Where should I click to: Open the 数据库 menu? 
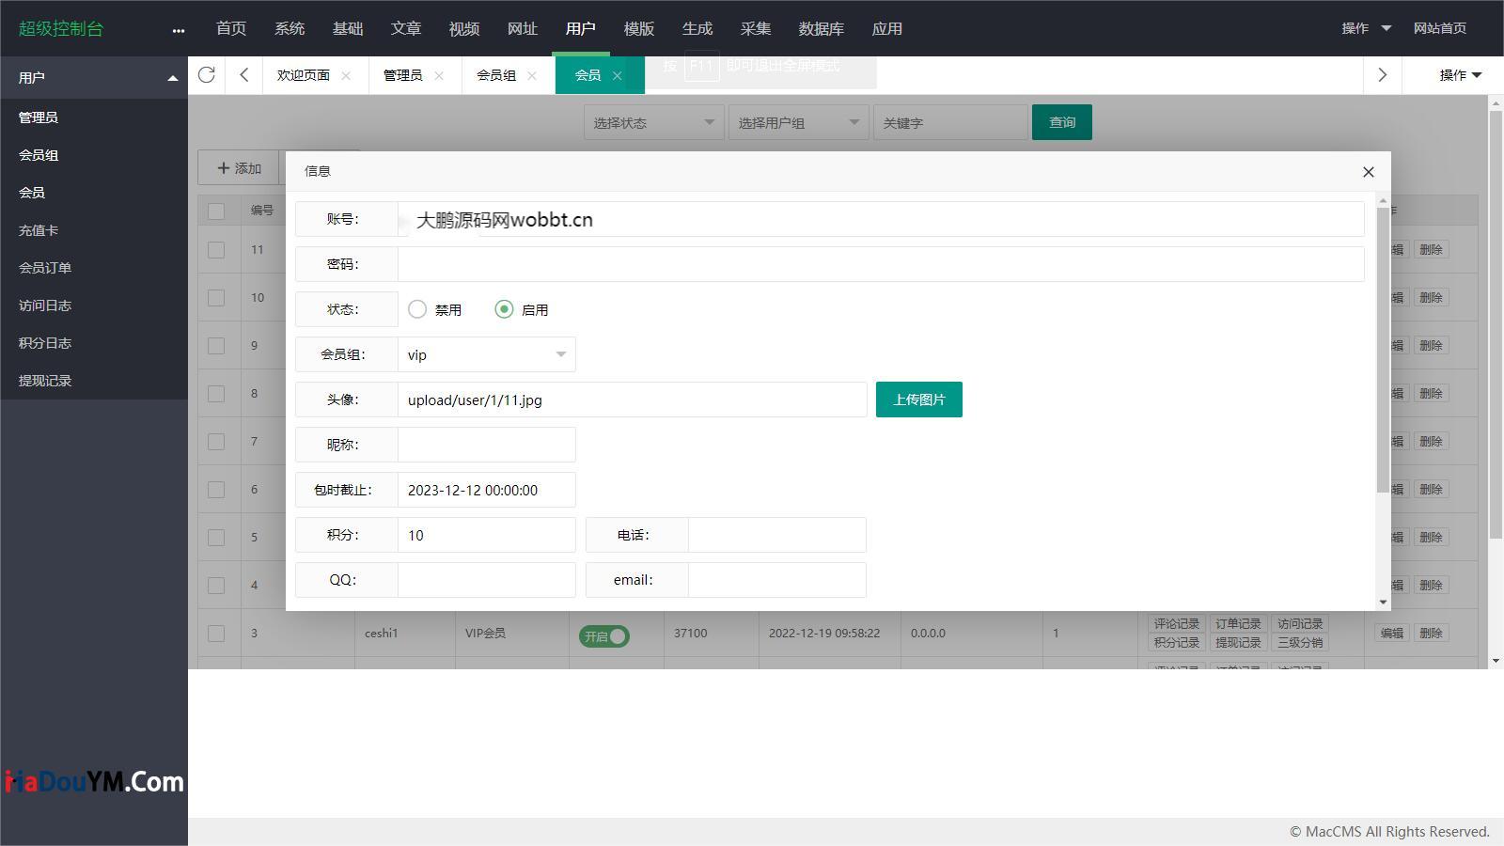[822, 28]
